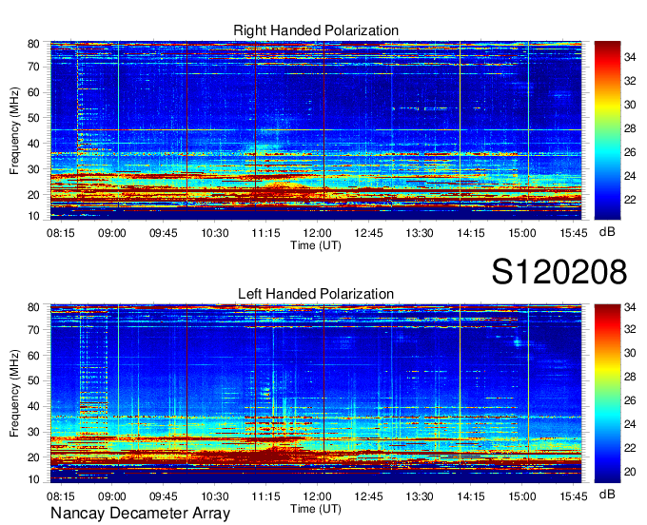
Task: Click the S120208 label
Action: point(559,272)
